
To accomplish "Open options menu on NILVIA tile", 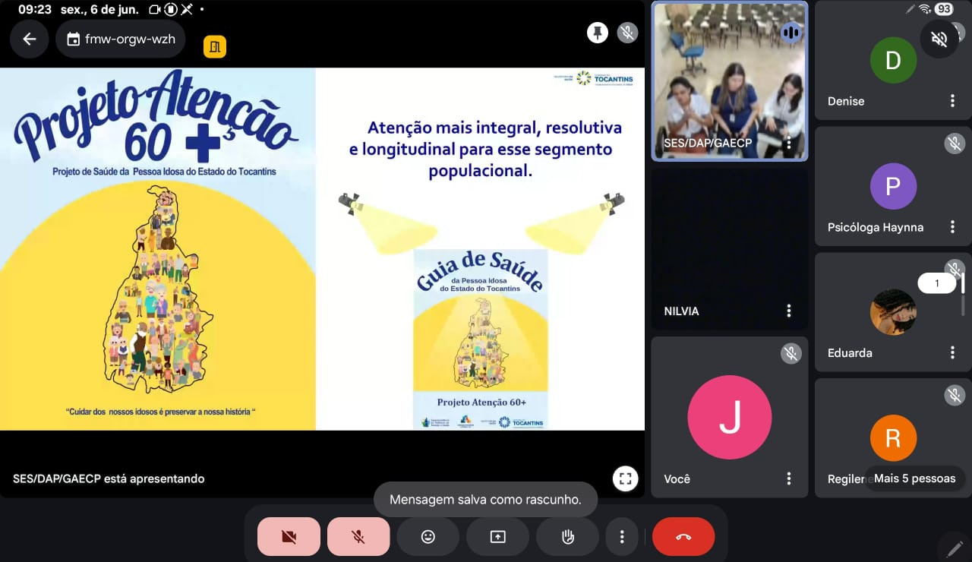I will 789,311.
